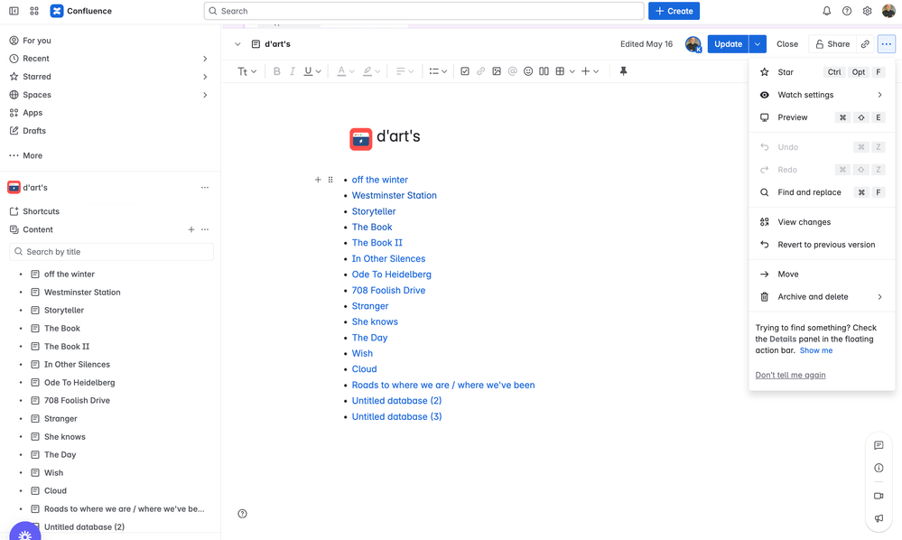Open the user profile avatar in top bar
The height and width of the screenshot is (540, 902).
pyautogui.click(x=888, y=11)
